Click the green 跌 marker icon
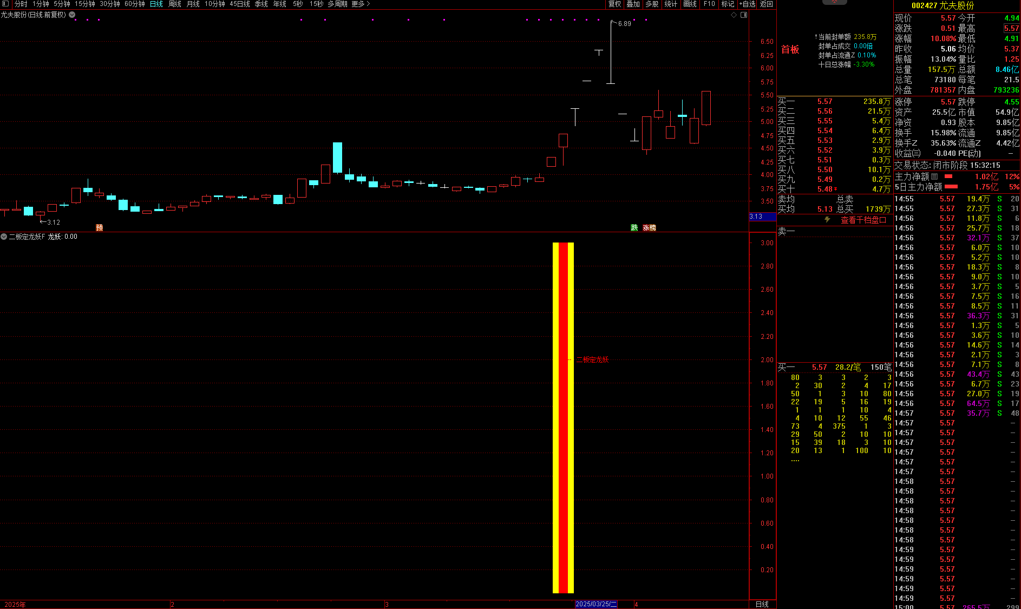 pos(634,227)
